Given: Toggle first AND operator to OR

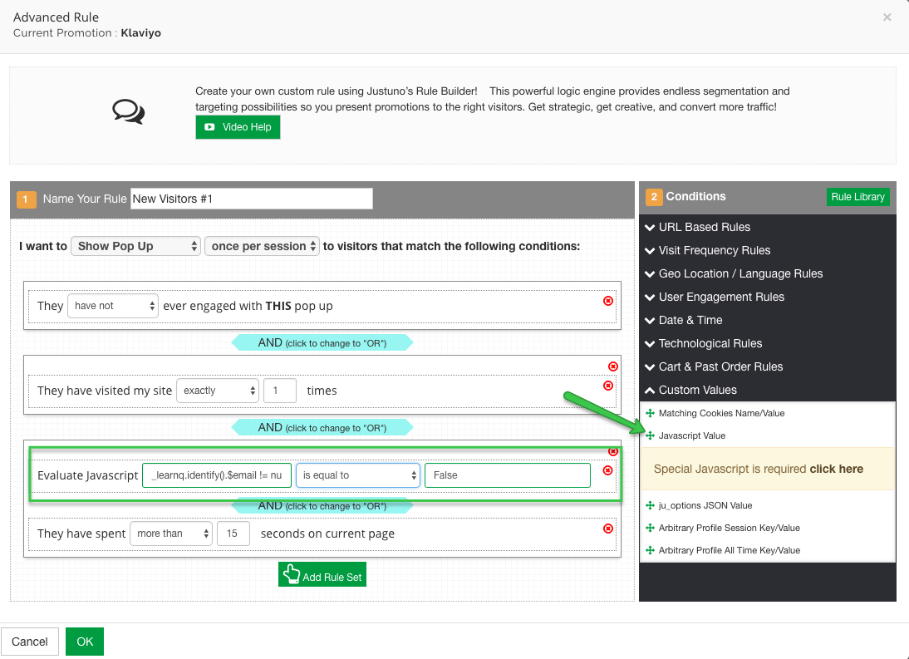Looking at the screenshot, I should pyautogui.click(x=322, y=342).
